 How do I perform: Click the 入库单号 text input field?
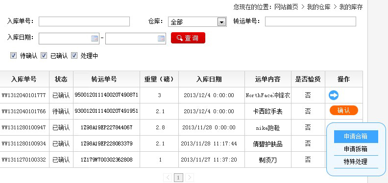click(84, 21)
